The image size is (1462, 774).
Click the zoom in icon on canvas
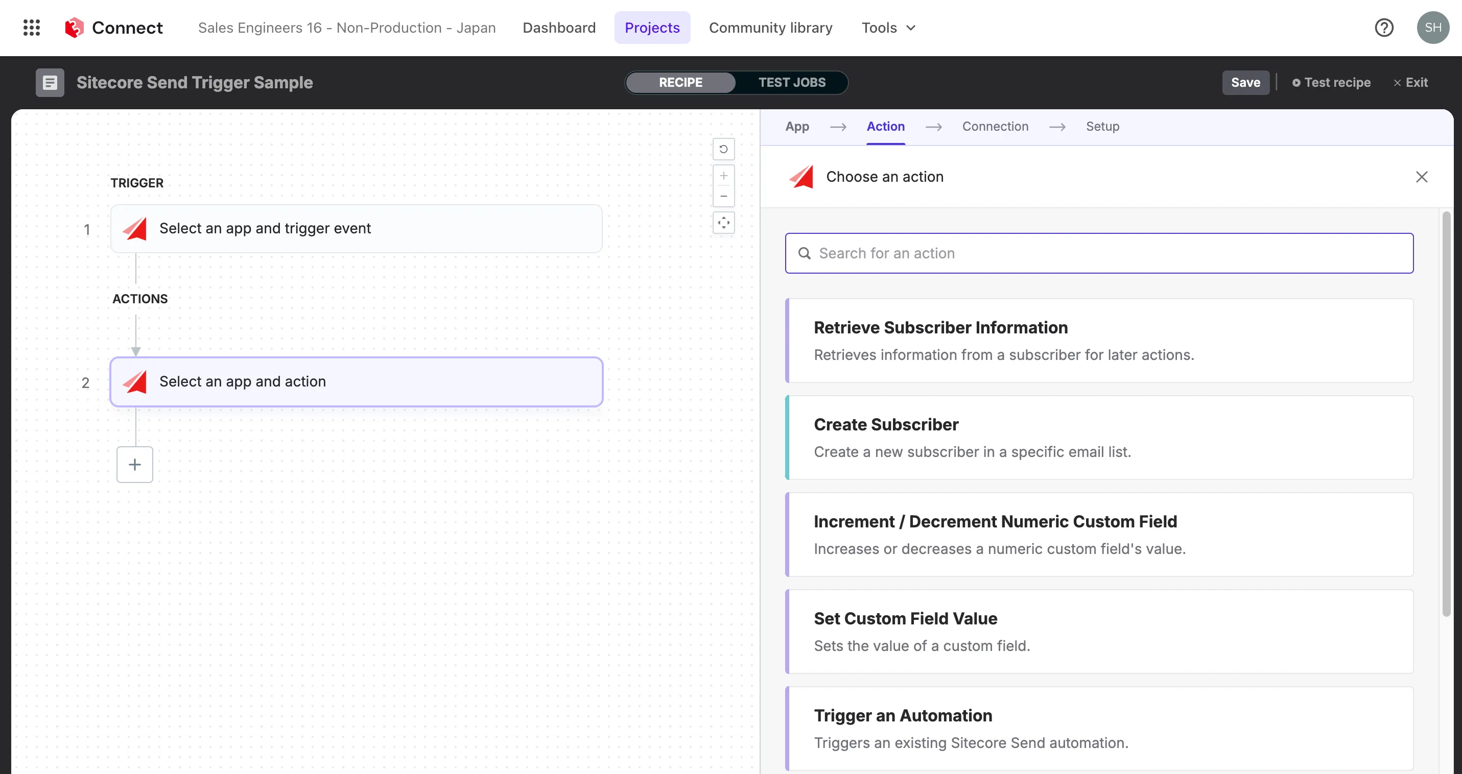[723, 176]
